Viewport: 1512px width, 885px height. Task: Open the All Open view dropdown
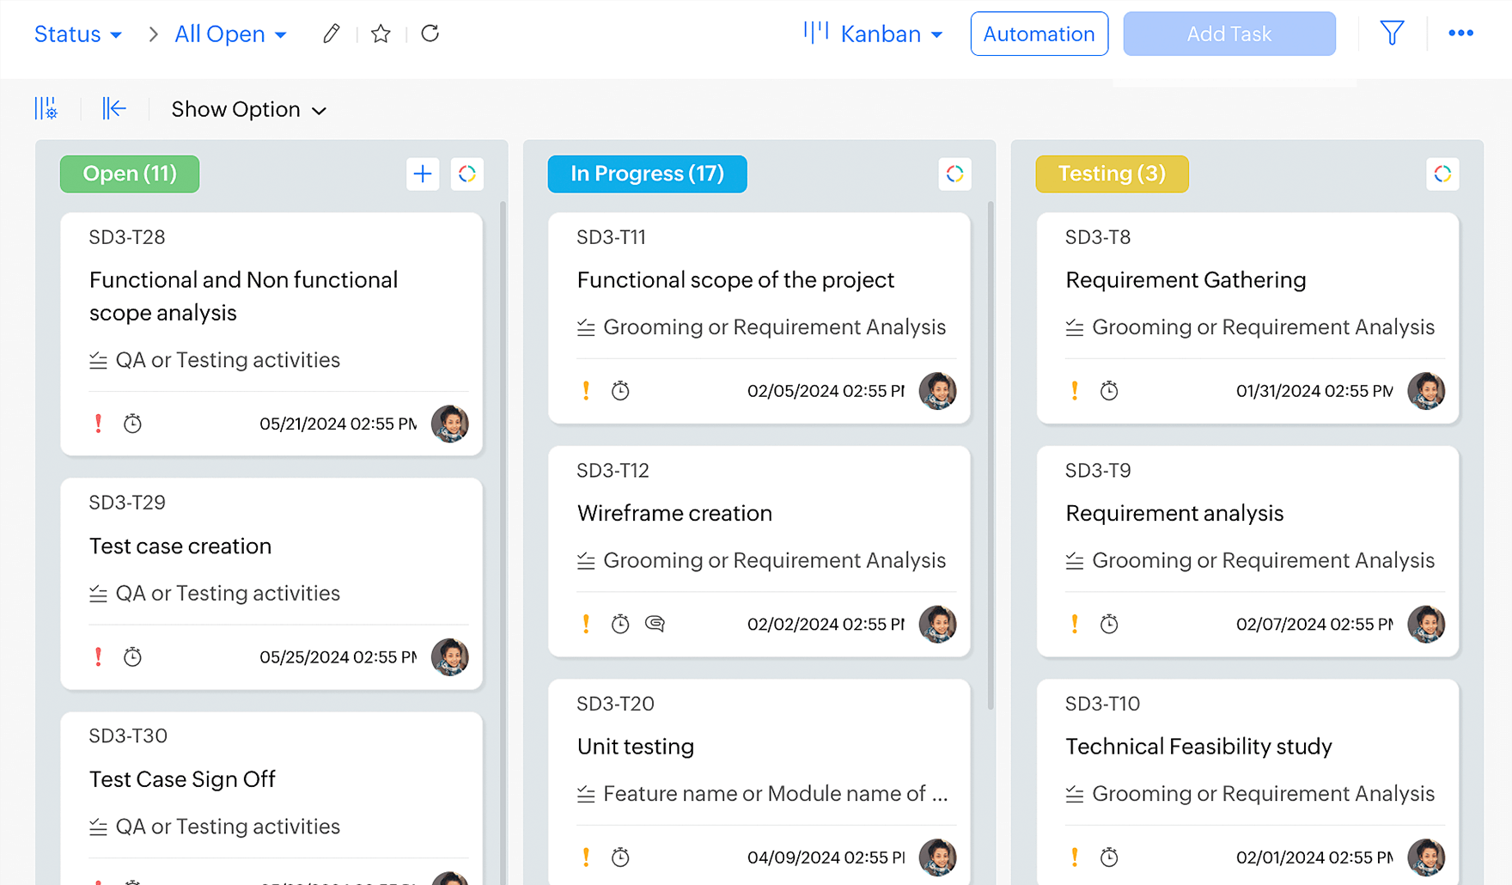click(230, 34)
